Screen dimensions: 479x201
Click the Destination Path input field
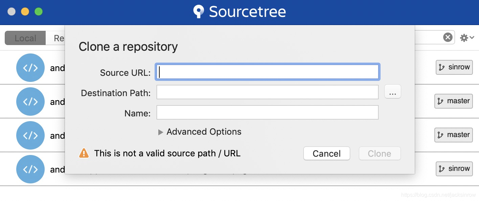tap(267, 92)
